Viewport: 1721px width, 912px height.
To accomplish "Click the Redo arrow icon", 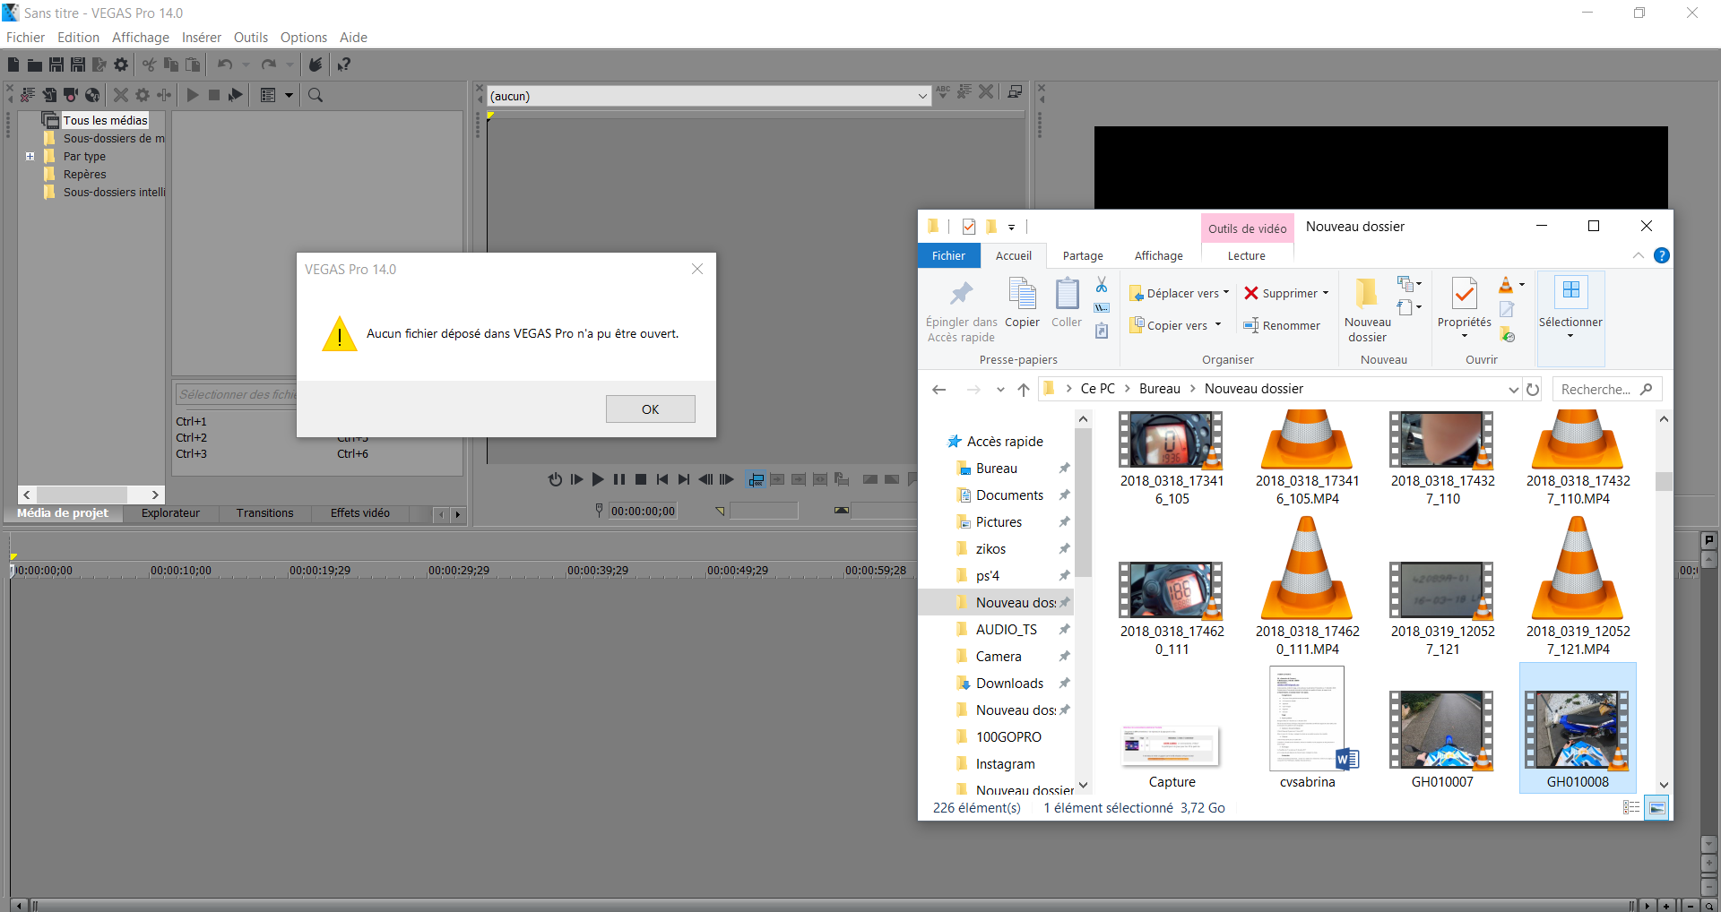I will (268, 65).
